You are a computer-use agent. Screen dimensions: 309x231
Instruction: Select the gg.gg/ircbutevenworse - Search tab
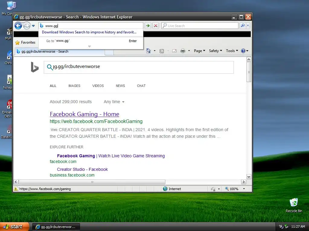pos(59,51)
